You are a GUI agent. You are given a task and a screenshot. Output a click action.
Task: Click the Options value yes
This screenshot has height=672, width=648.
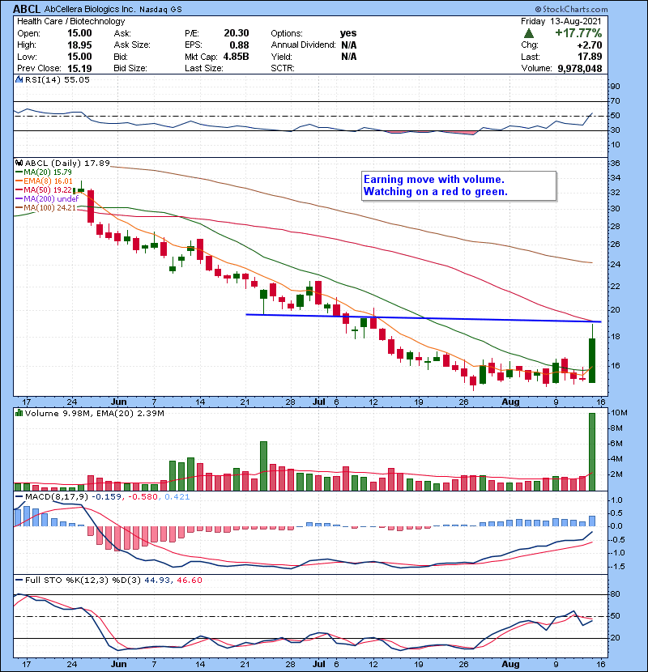point(348,33)
